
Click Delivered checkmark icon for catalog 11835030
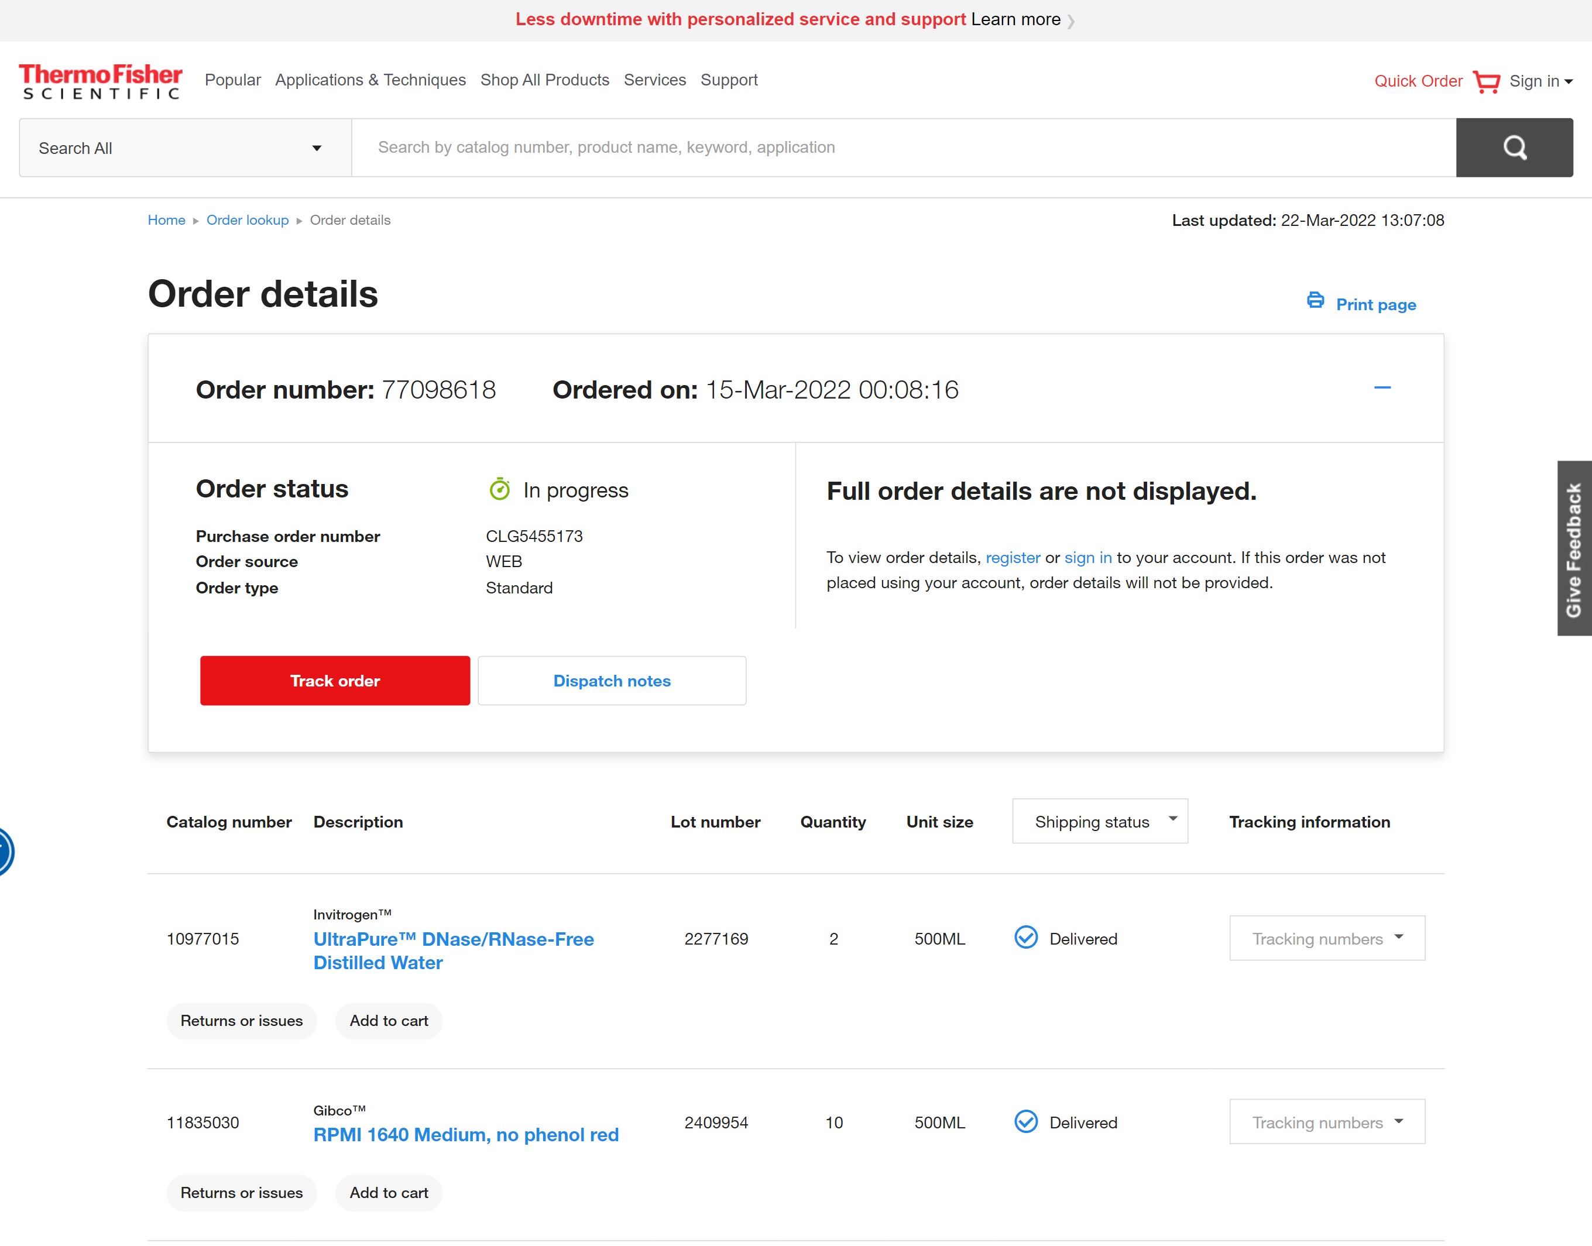(1026, 1121)
